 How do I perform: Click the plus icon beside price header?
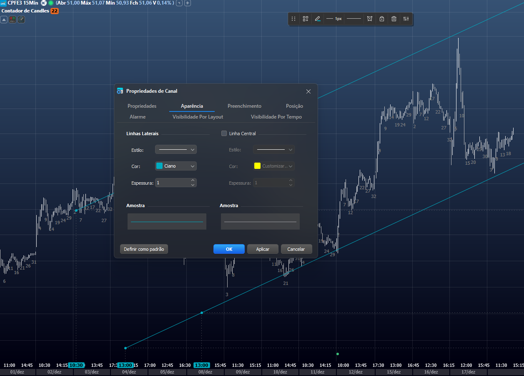click(188, 3)
